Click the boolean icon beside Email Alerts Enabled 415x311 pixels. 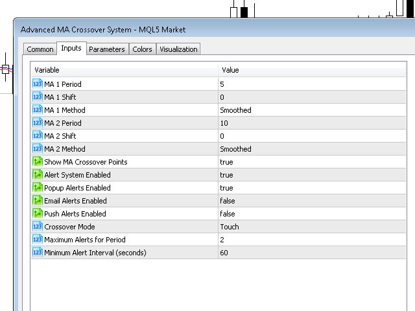[x=38, y=200]
